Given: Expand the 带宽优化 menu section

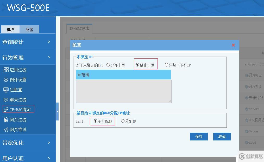Looking at the screenshot, I should tap(28, 142).
